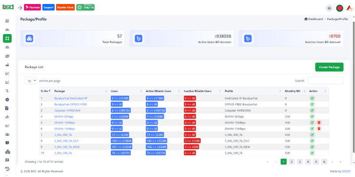The image size is (355, 177).
Task: Click the sidebar collapse arrow icon
Action: pos(20,8)
